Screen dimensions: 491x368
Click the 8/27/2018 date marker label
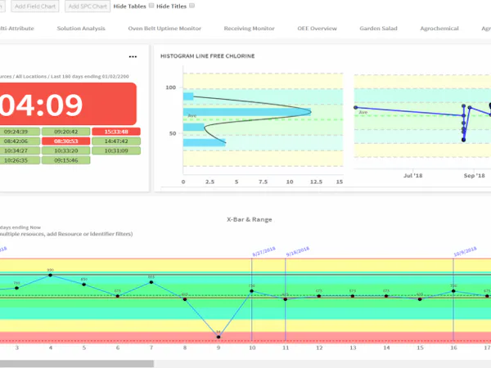[264, 251]
